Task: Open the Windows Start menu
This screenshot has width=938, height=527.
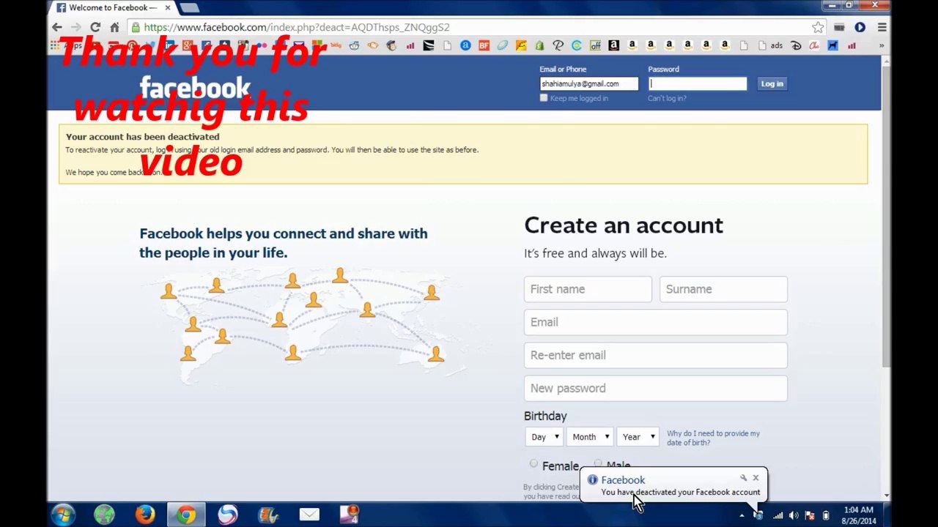Action: click(63, 515)
